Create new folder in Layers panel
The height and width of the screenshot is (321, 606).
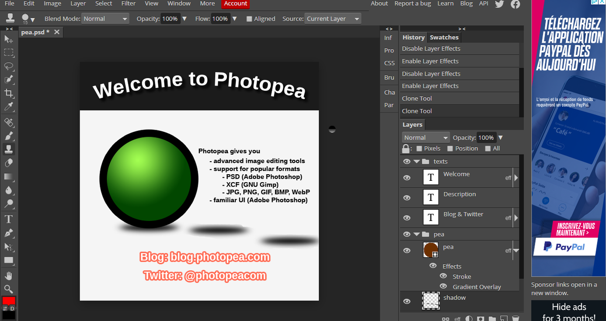[492, 318]
